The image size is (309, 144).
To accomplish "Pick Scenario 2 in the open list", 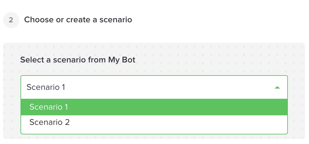I will (x=50, y=122).
